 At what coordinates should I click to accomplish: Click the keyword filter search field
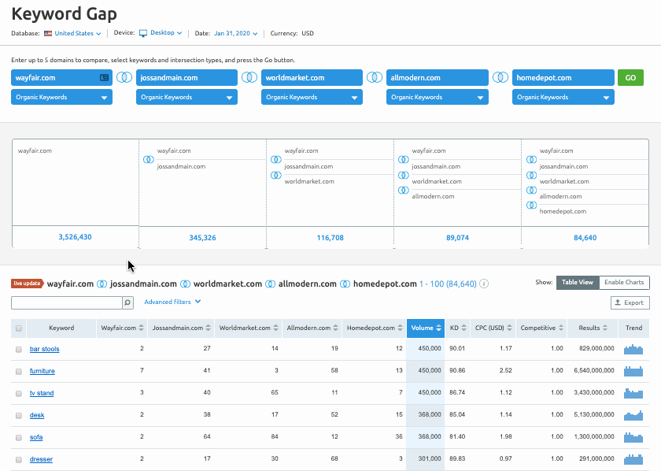(66, 302)
